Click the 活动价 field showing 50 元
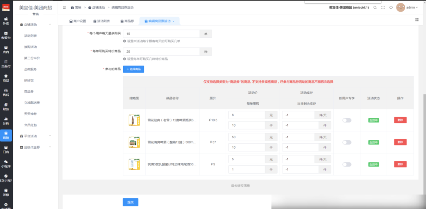 [x=247, y=137]
